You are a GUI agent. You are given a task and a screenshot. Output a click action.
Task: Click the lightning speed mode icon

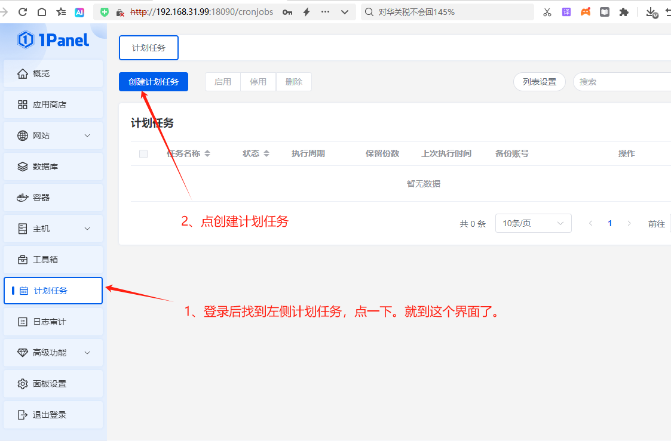(307, 12)
